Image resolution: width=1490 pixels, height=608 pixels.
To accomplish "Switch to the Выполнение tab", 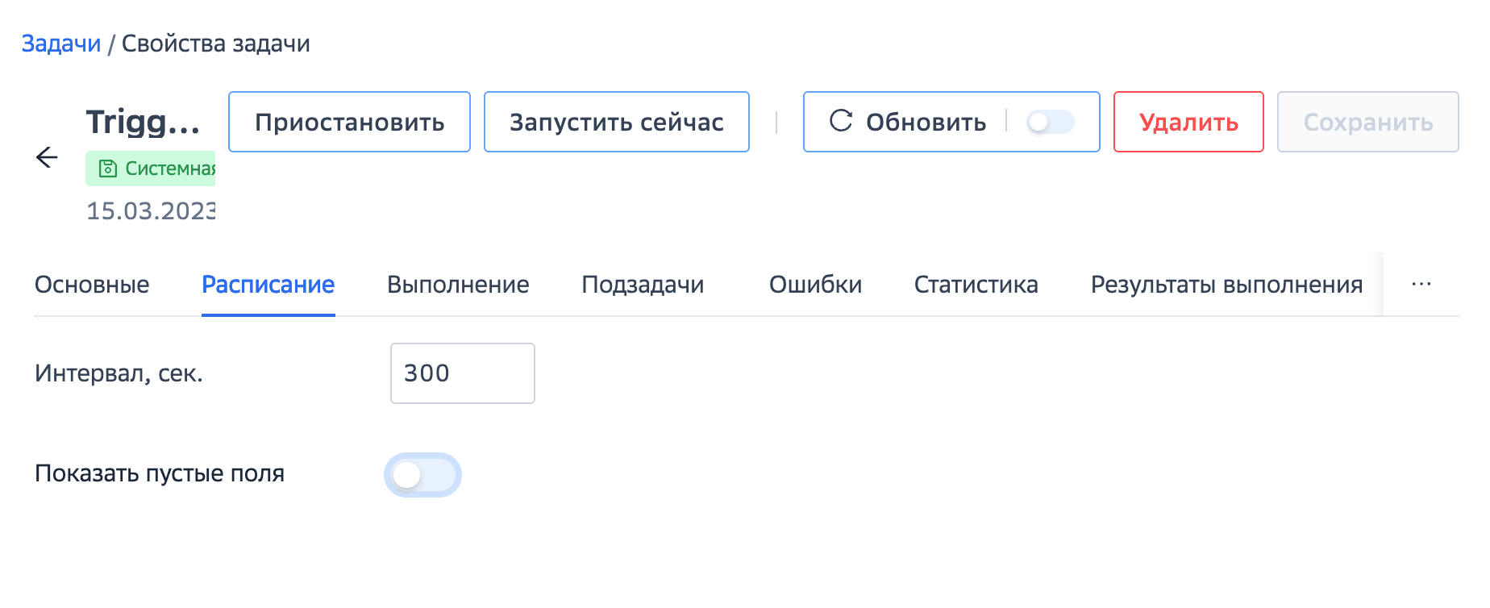I will (458, 285).
